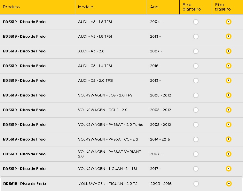Select rear axle radio for Audi Q3 1.4 TFSI
This screenshot has height=191, width=243.
[228, 66]
